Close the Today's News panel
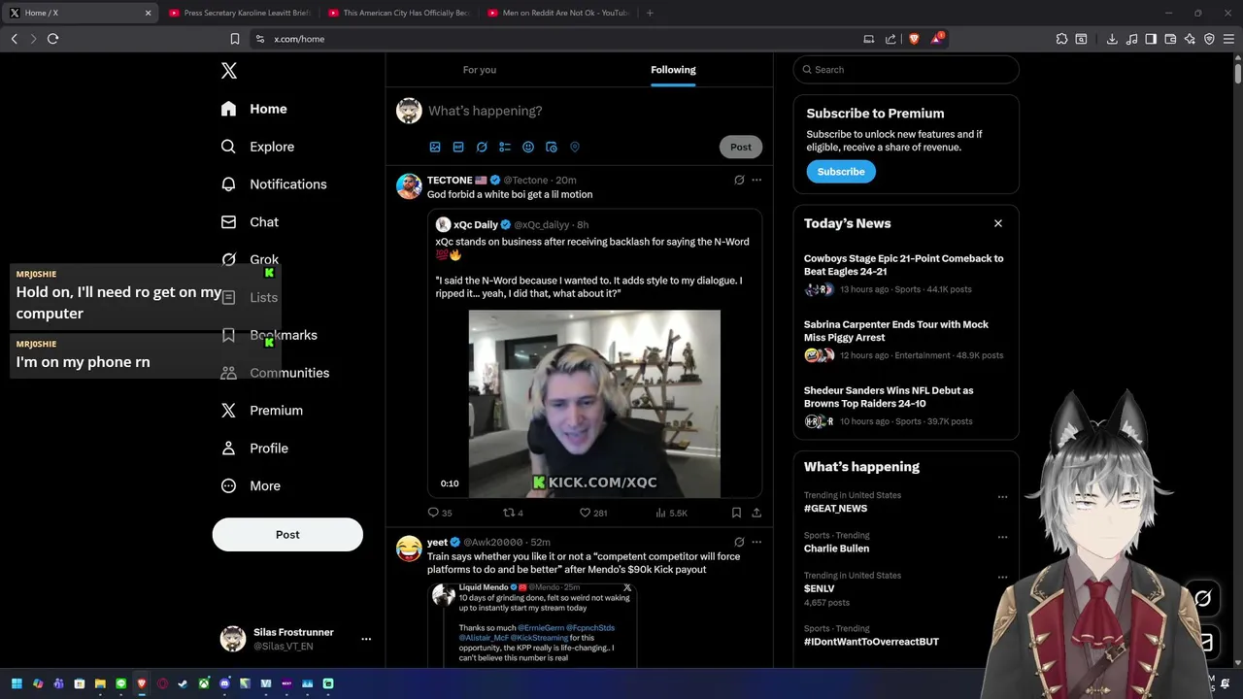1243x699 pixels. (997, 223)
